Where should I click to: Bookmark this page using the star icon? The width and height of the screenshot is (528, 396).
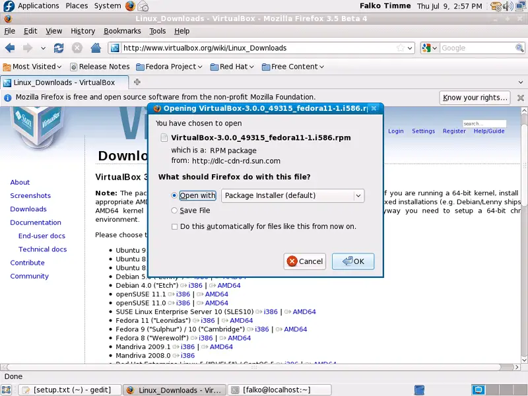click(401, 48)
